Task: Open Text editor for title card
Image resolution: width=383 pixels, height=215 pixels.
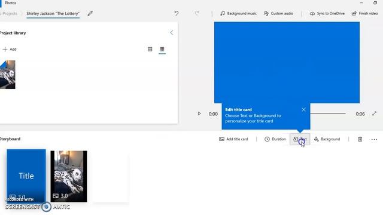Action: [300, 139]
